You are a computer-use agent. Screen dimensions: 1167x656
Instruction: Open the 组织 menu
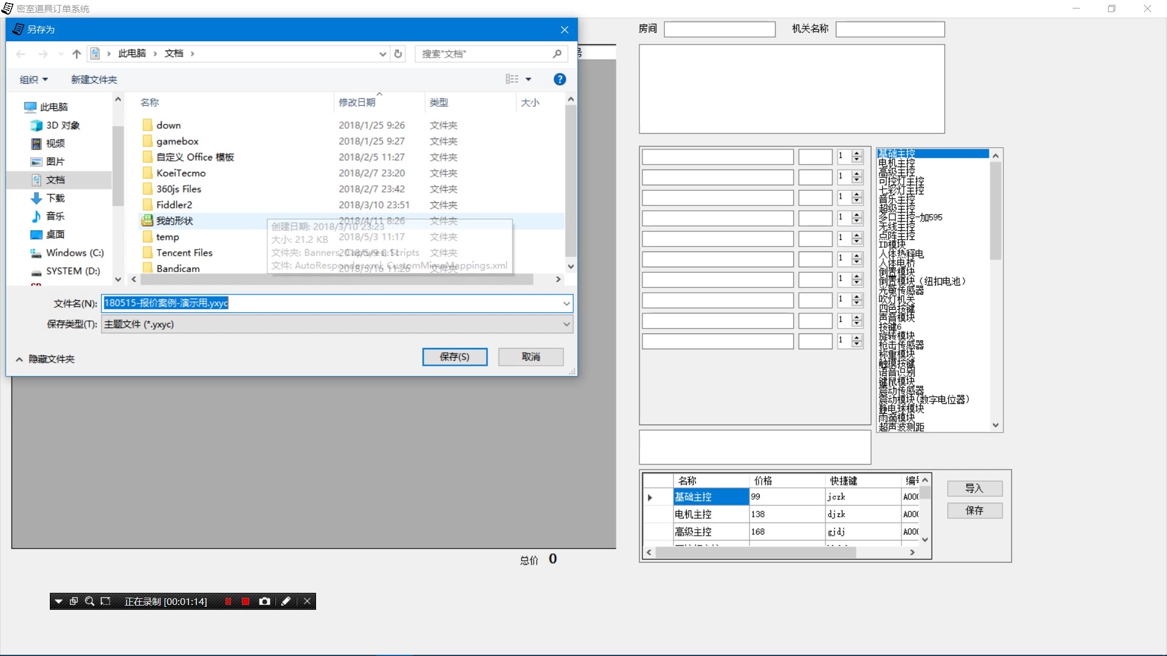coord(33,80)
